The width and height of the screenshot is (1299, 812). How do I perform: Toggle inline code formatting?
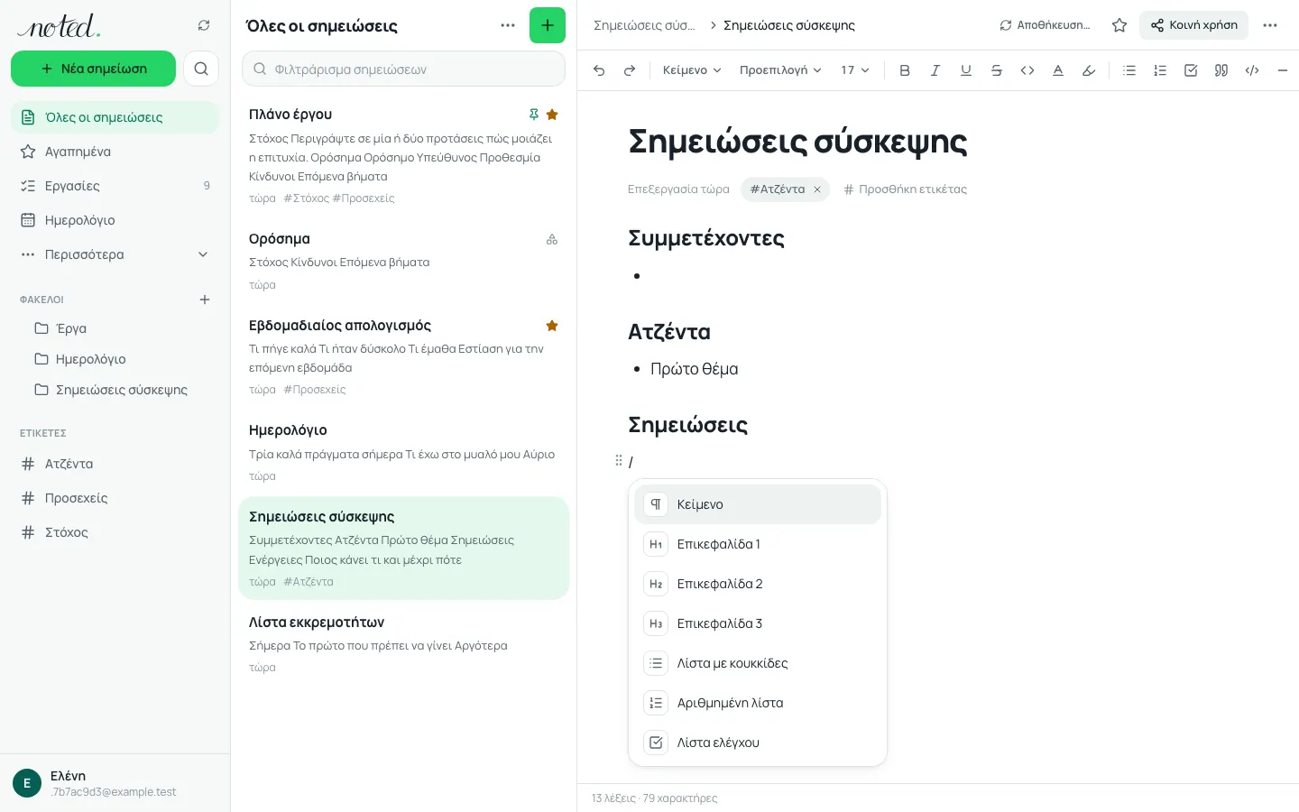tap(1027, 70)
